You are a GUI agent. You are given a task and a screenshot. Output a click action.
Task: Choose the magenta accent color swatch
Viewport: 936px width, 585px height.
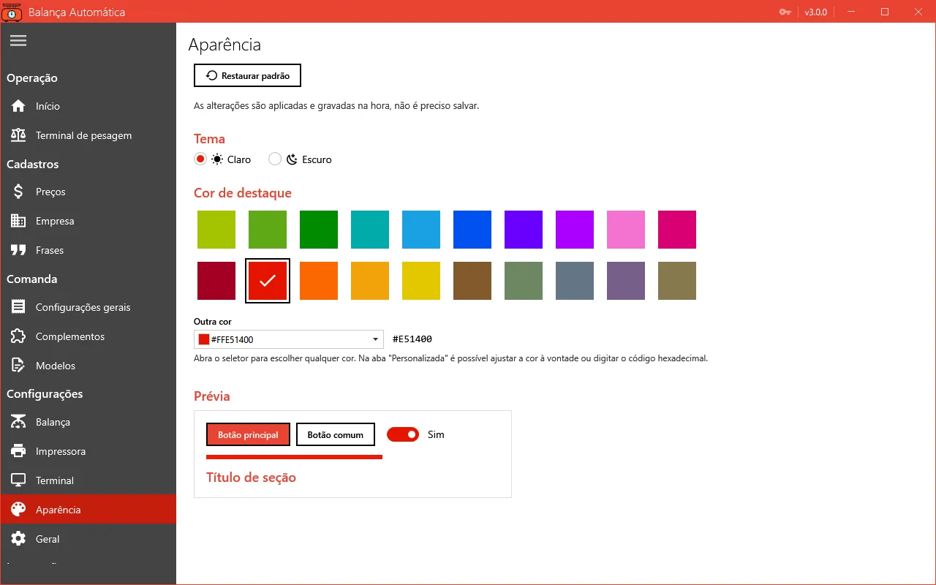(677, 230)
